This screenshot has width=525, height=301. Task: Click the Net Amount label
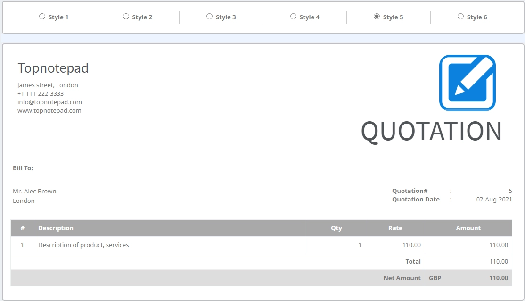click(x=402, y=278)
